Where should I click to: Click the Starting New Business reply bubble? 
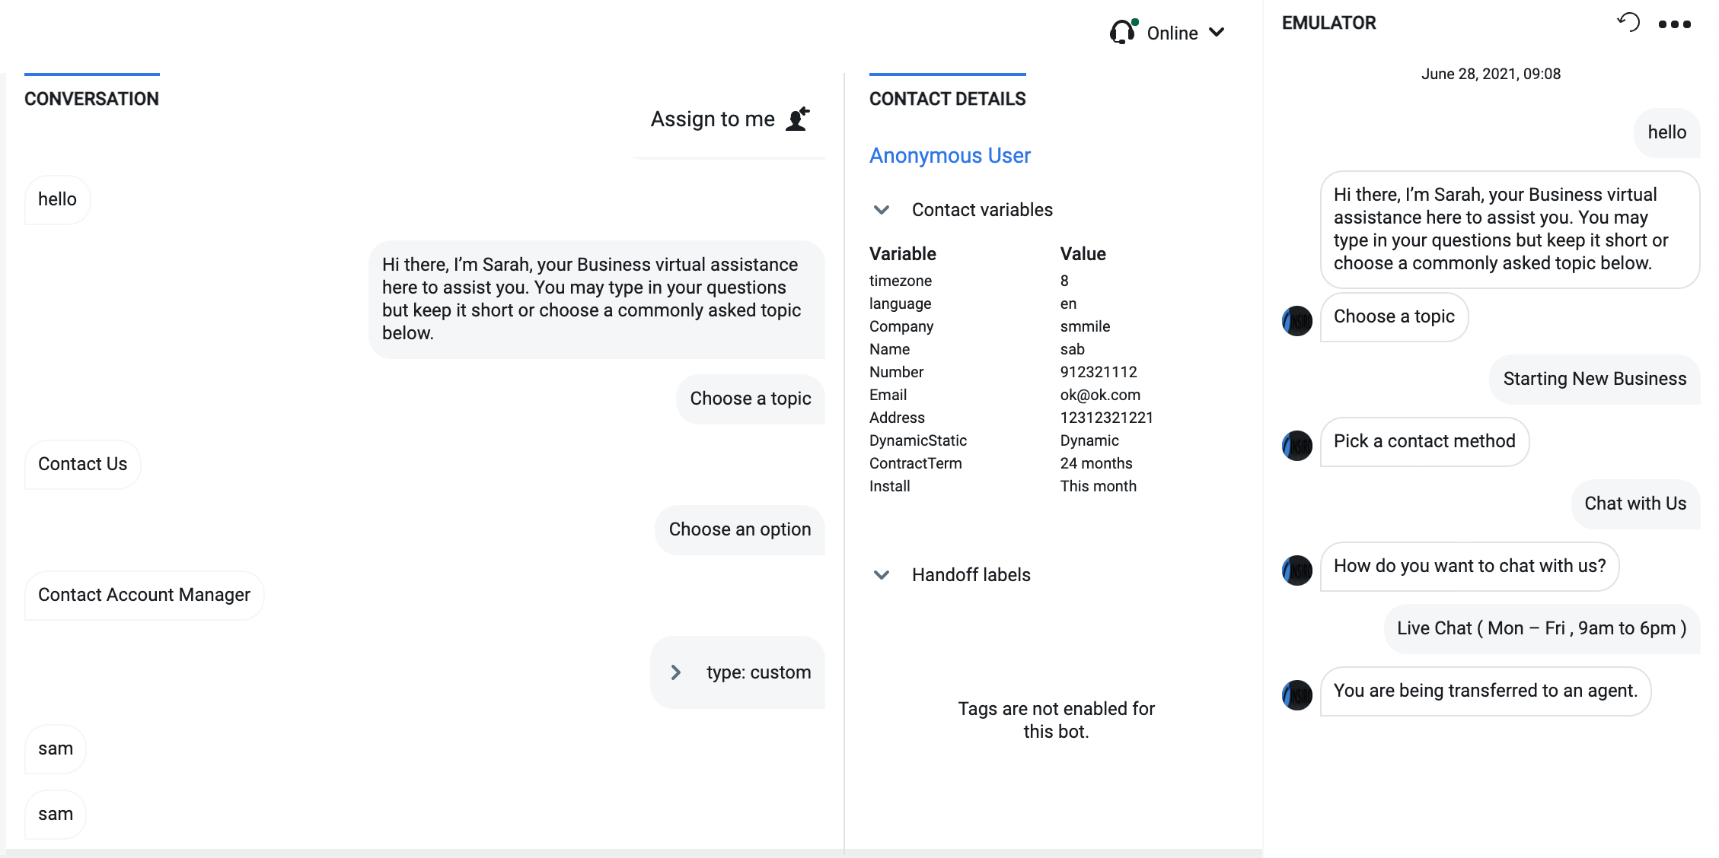1594,379
